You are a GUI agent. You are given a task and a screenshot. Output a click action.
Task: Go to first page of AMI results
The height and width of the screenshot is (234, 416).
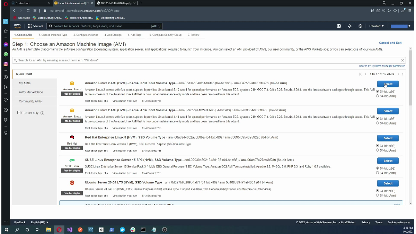coord(361,74)
